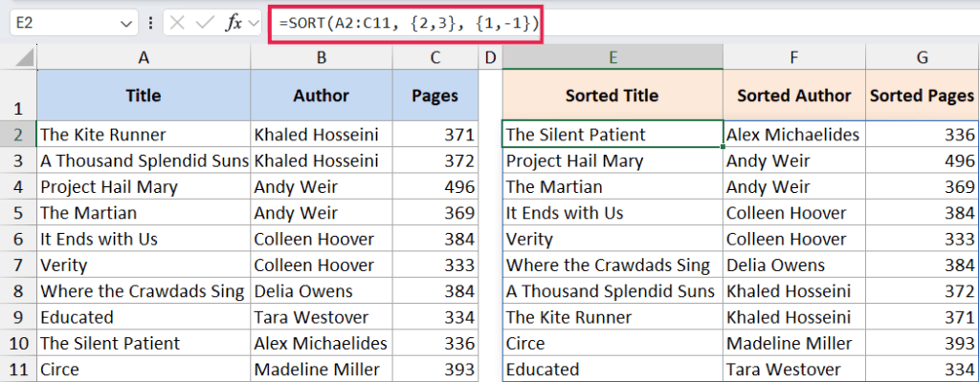This screenshot has height=382, width=980.
Task: Click the Select All corner triangle
Action: click(x=24, y=57)
